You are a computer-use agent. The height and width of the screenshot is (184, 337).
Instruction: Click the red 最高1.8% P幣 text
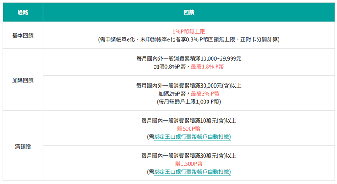(x=207, y=66)
